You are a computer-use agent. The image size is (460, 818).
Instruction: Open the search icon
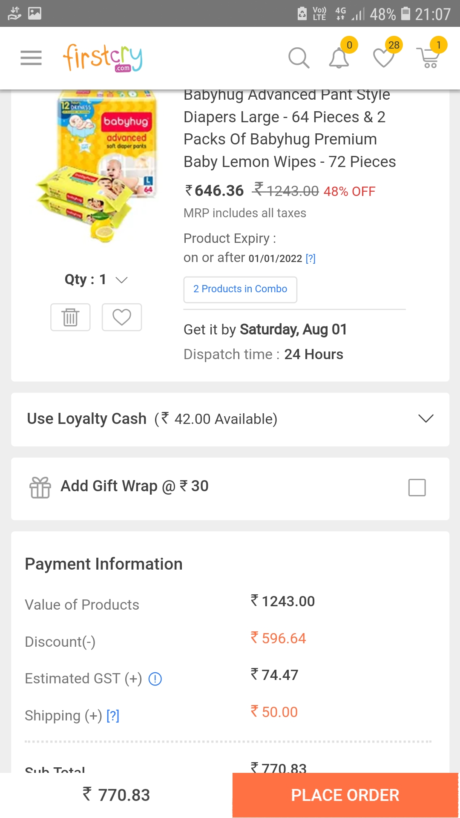[299, 58]
